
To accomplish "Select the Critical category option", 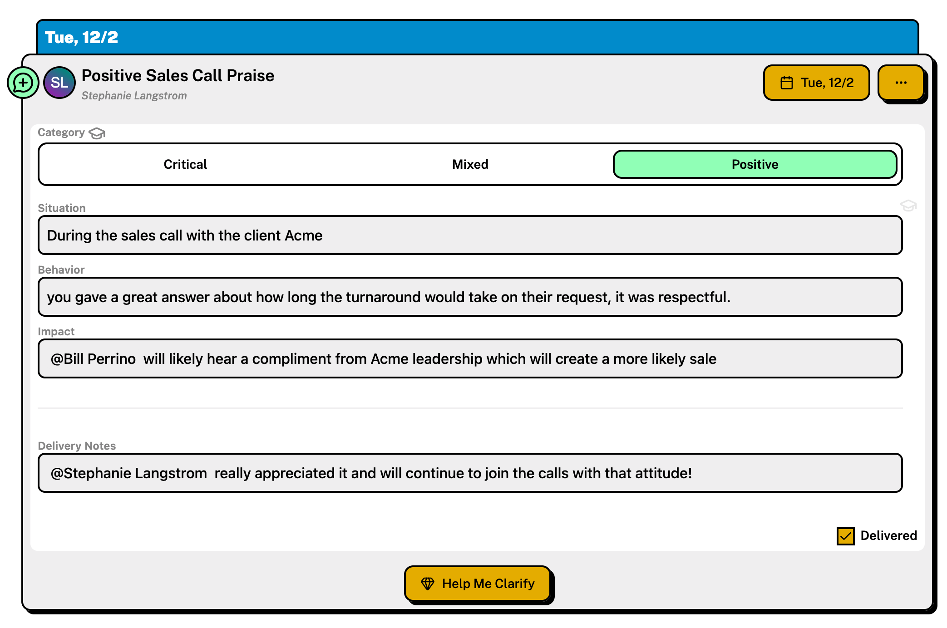I will tap(185, 164).
